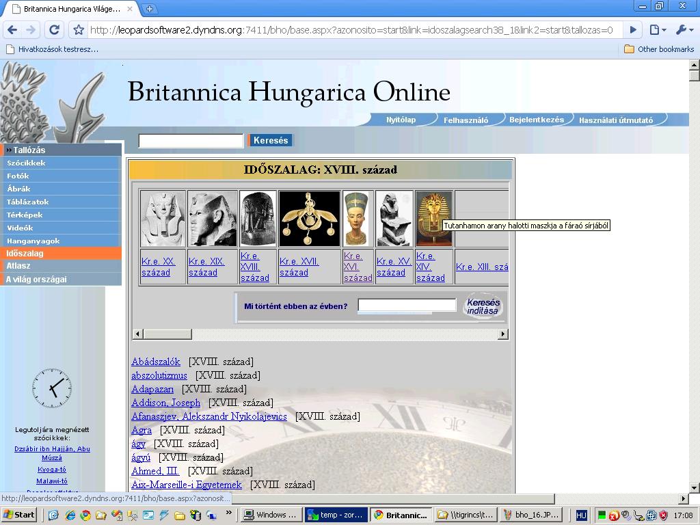This screenshot has height=525, width=700.
Task: Click the sphinx head thumbnail above Kr.e. XIX. század
Action: click(x=213, y=219)
